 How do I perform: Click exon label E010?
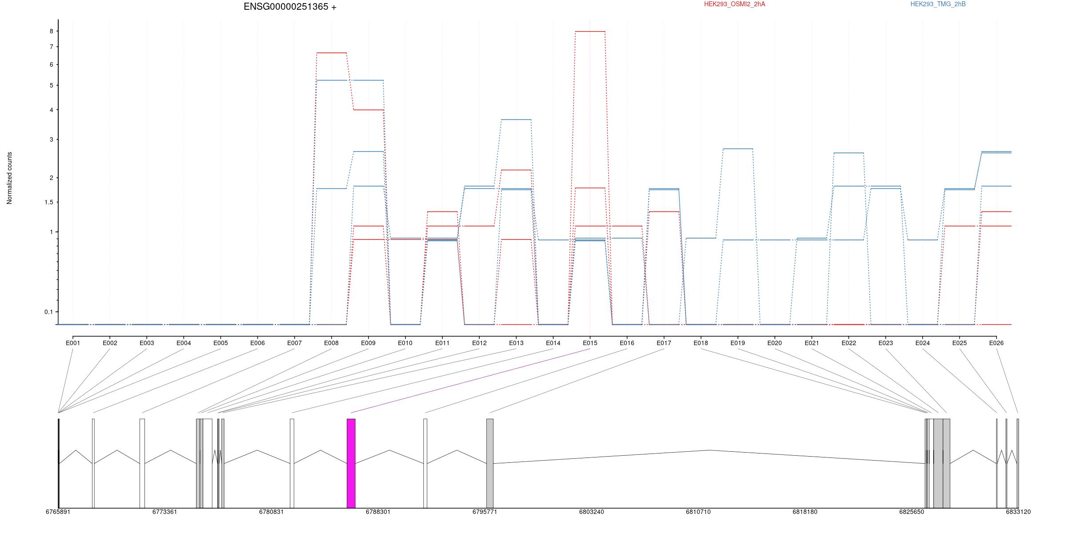pos(405,343)
